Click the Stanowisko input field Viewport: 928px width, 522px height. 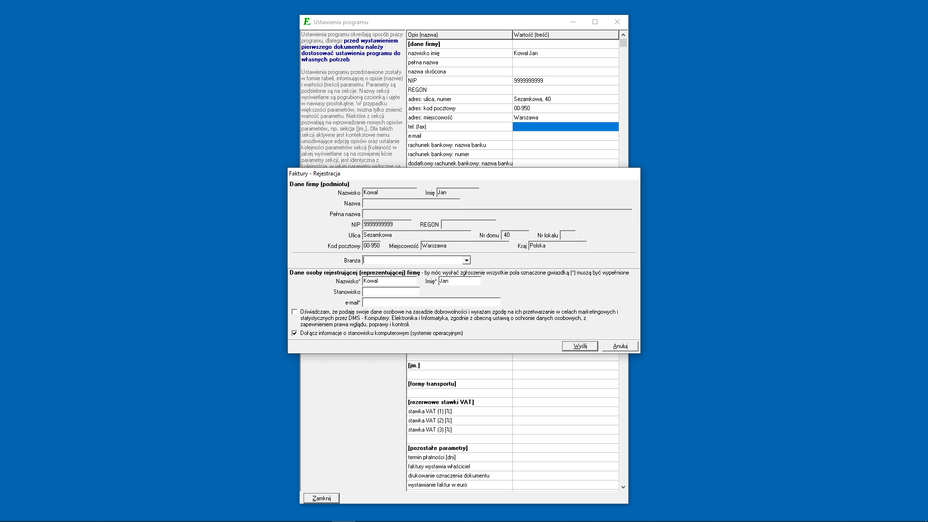click(x=391, y=292)
